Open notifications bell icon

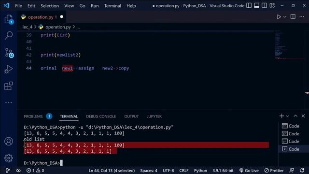coord(302,171)
